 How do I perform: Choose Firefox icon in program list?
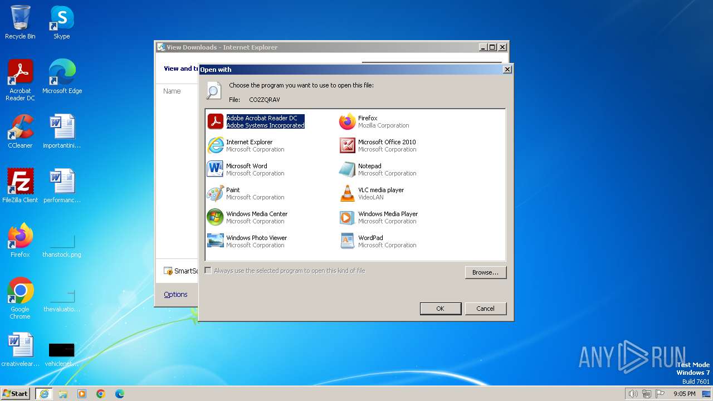click(x=348, y=121)
